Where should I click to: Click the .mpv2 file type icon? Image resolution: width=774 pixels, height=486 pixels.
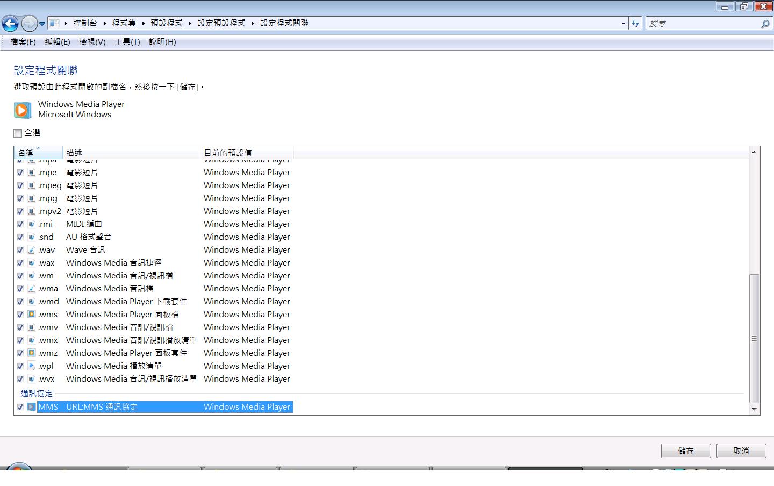point(32,211)
